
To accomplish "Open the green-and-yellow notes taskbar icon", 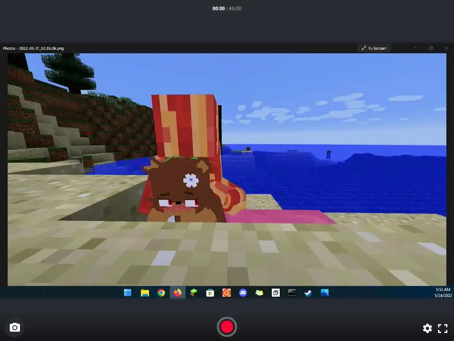I will pos(259,293).
